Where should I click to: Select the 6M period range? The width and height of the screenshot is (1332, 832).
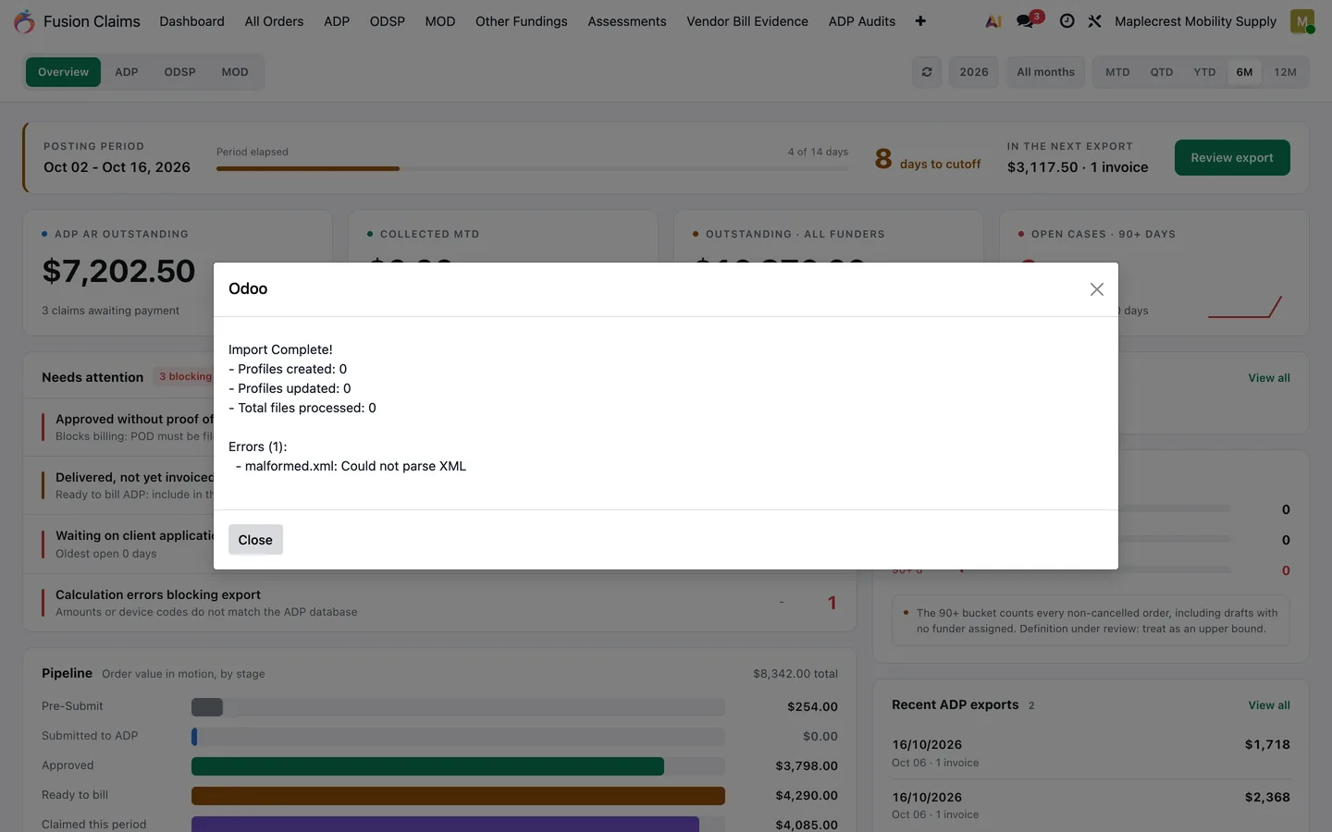click(x=1245, y=72)
